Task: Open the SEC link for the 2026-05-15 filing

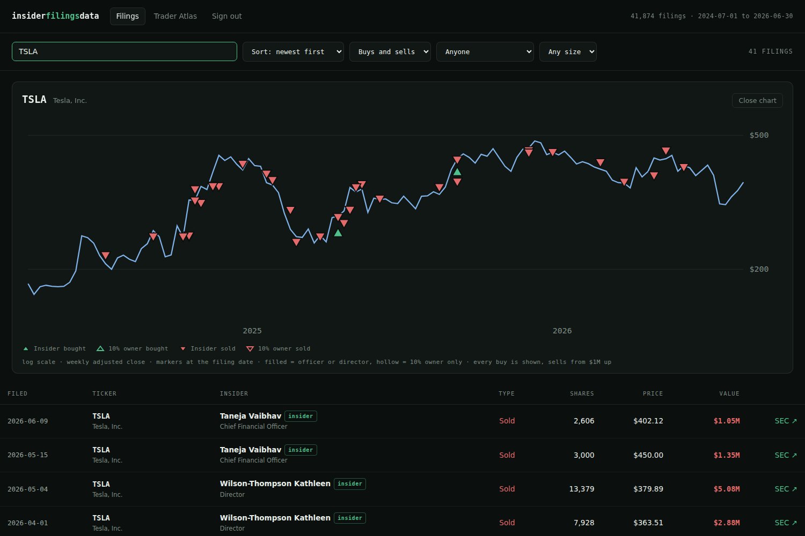Action: click(x=786, y=455)
